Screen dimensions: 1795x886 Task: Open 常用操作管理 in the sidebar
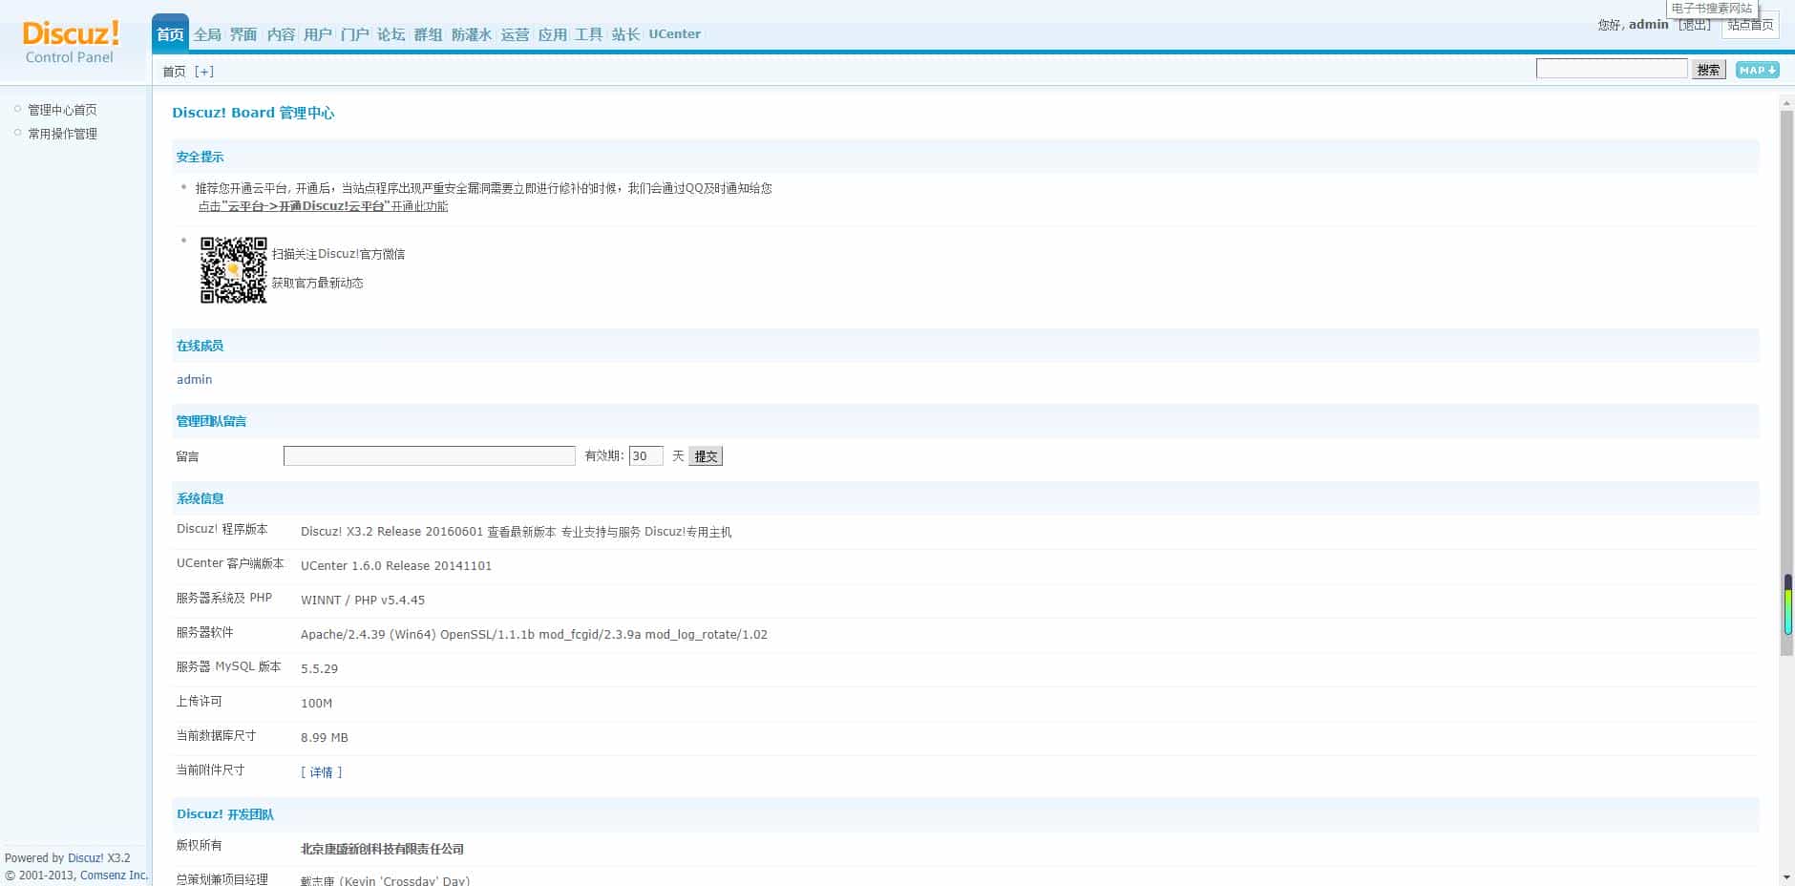pos(62,134)
